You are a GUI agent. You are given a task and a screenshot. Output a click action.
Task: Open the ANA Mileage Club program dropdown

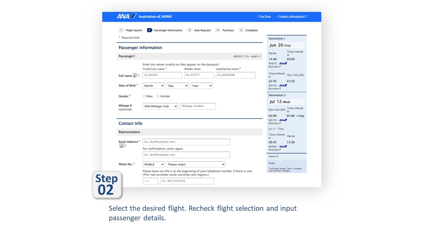(x=160, y=106)
